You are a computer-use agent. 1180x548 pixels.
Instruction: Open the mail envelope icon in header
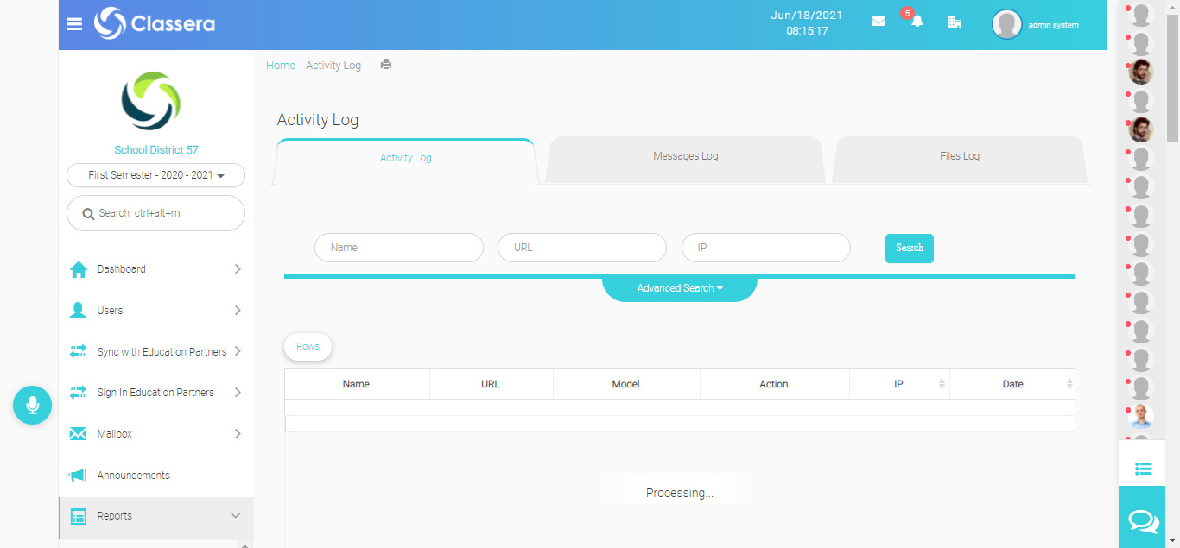(x=879, y=22)
